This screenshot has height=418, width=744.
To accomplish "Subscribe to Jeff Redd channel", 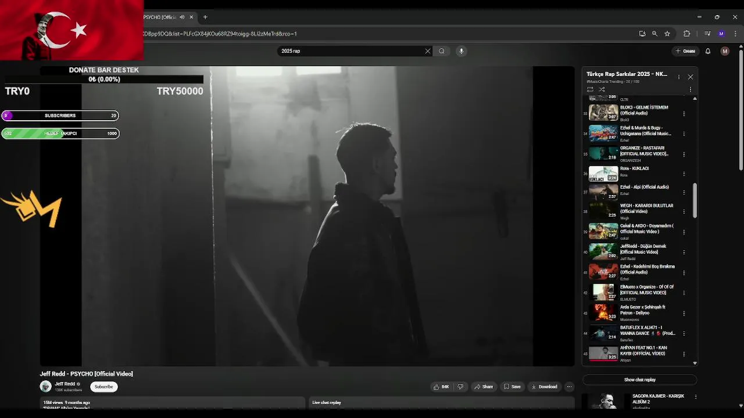I will [x=104, y=387].
